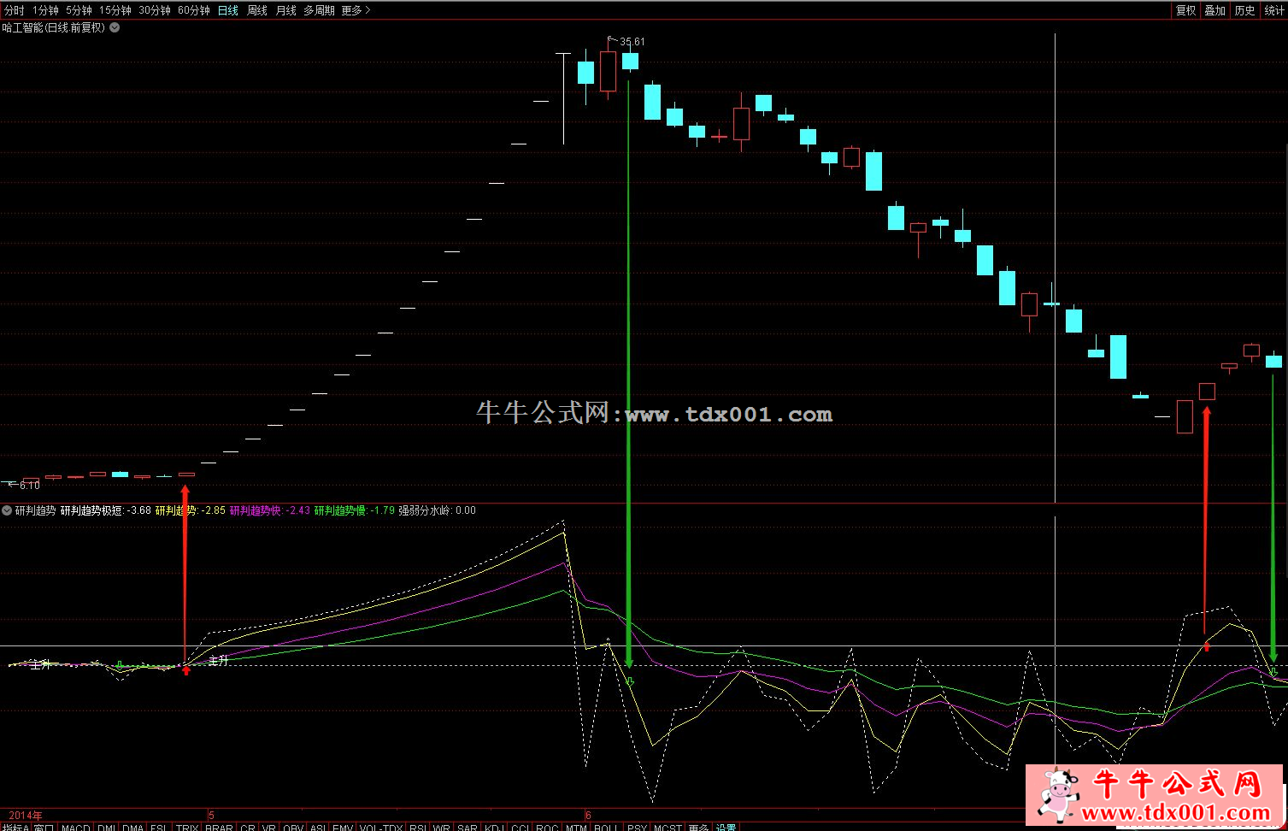Apply the VR indicator
Screen dimensions: 1288x831
(x=269, y=827)
